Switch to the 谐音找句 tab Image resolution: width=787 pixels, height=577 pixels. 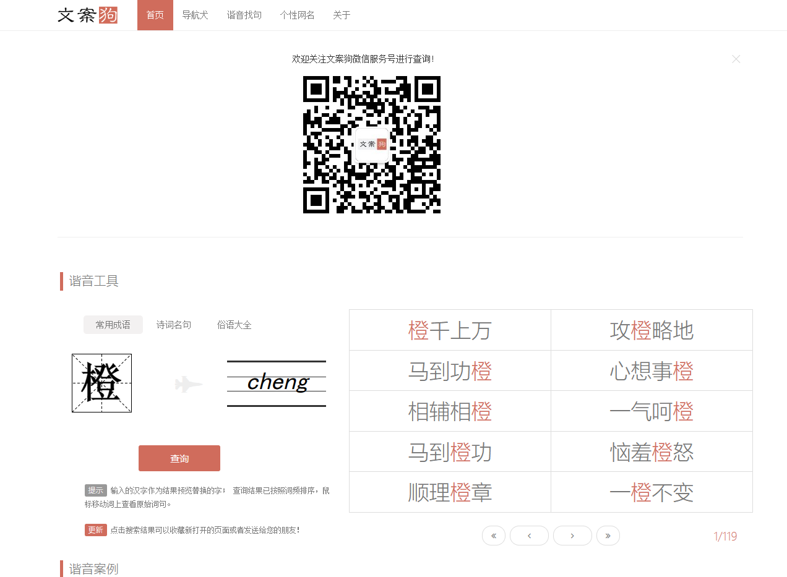[x=244, y=15]
